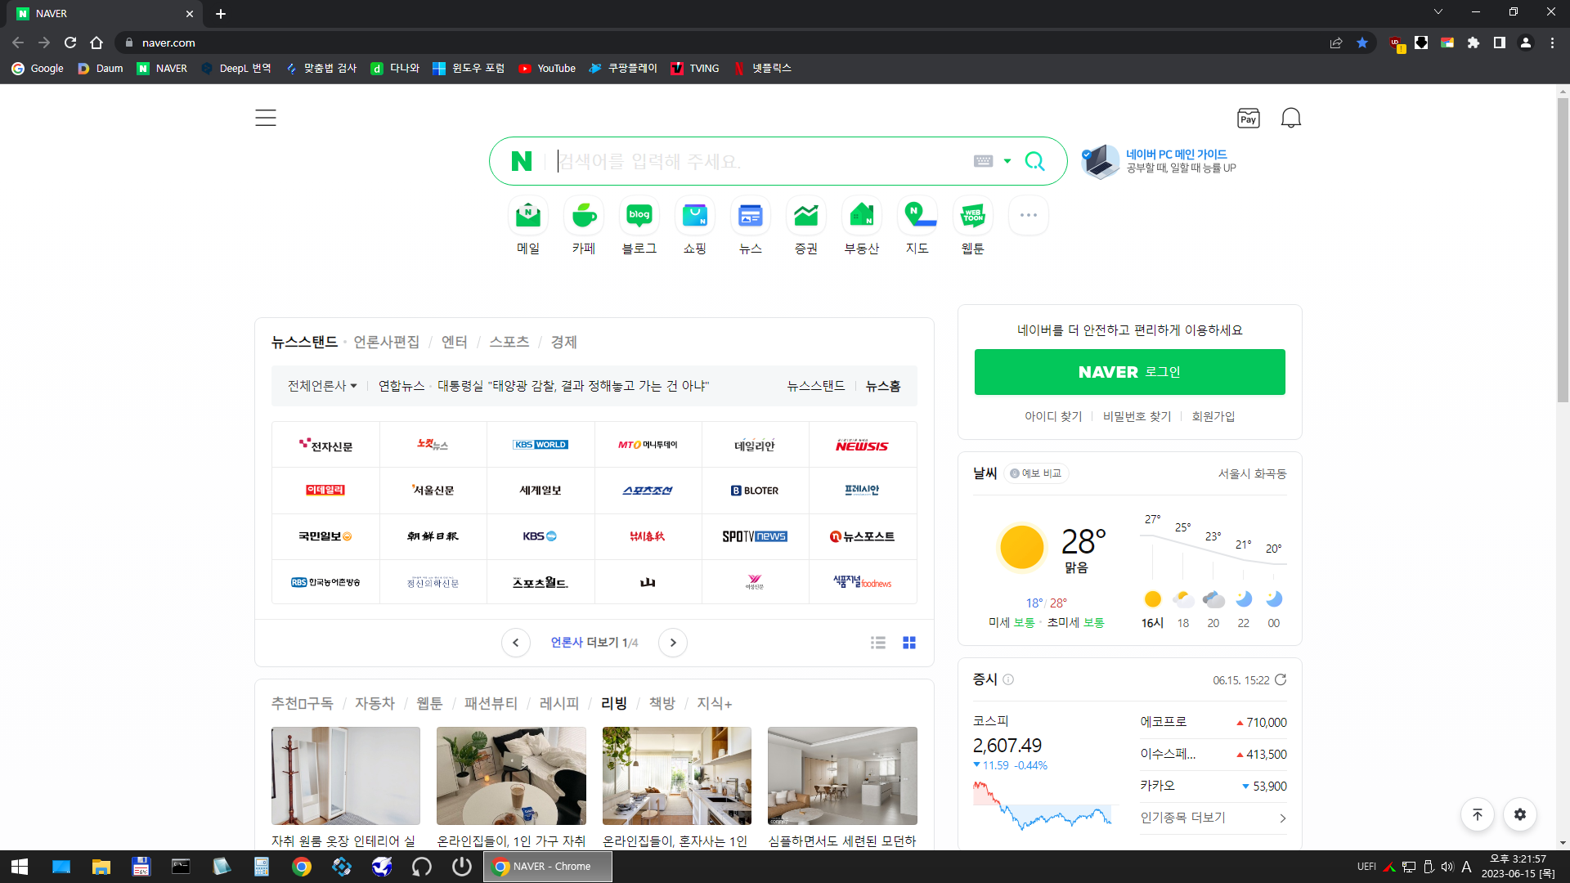Open Naver Pay icon
The height and width of the screenshot is (883, 1570).
(x=1248, y=119)
